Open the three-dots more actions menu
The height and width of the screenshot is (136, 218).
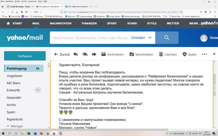coord(204,54)
